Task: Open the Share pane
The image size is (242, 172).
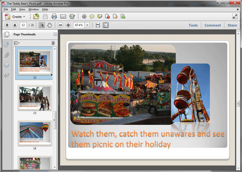Action: point(232,25)
